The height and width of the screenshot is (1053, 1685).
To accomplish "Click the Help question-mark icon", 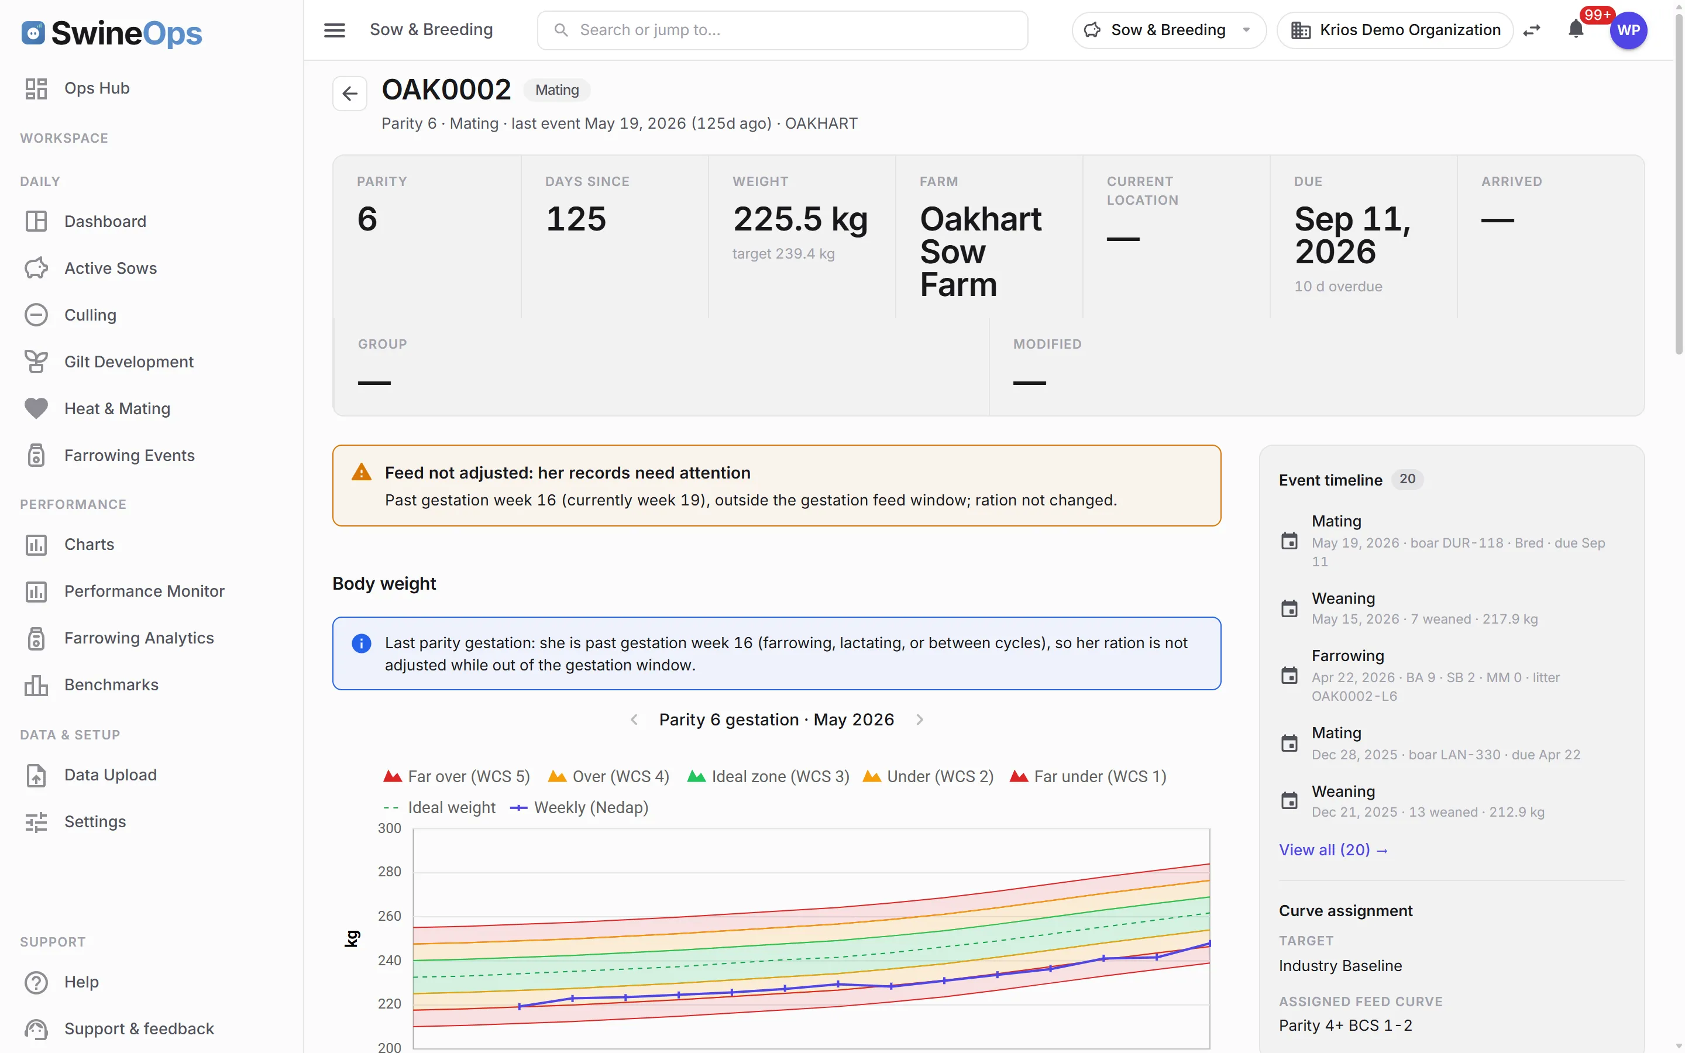I will (x=36, y=982).
